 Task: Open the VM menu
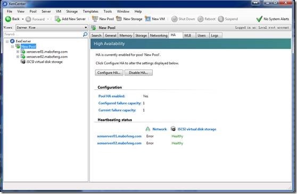pyautogui.click(x=59, y=11)
